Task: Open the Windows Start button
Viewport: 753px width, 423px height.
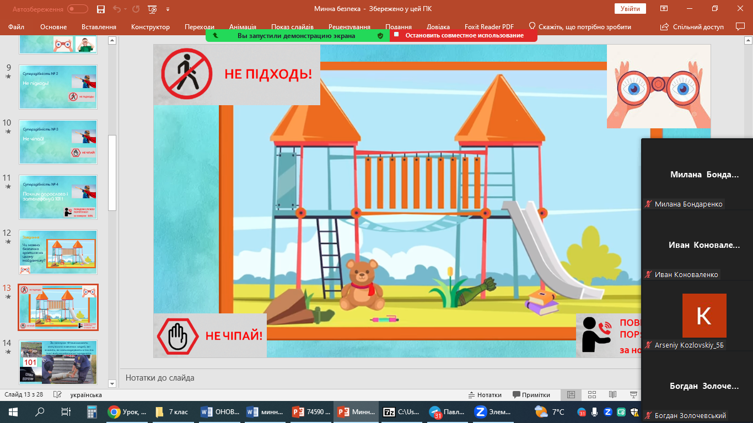Action: point(13,411)
